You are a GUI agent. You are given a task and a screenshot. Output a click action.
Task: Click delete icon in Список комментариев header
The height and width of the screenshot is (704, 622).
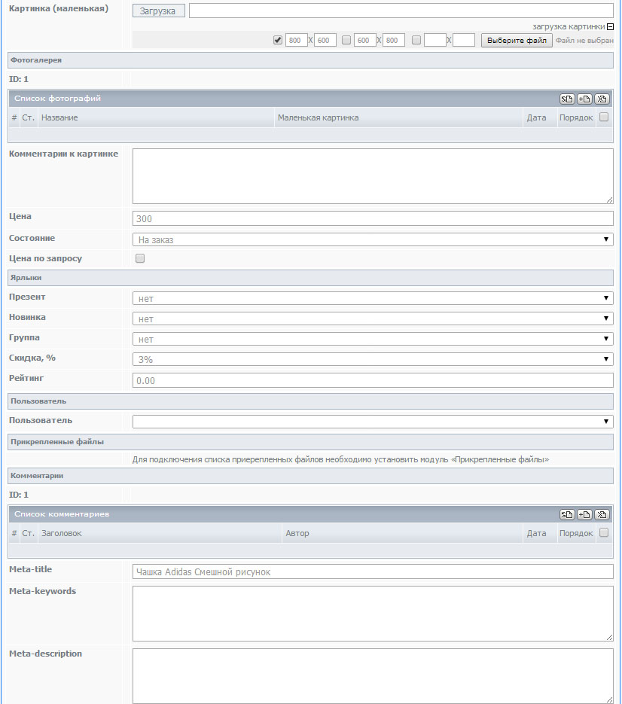click(x=602, y=514)
